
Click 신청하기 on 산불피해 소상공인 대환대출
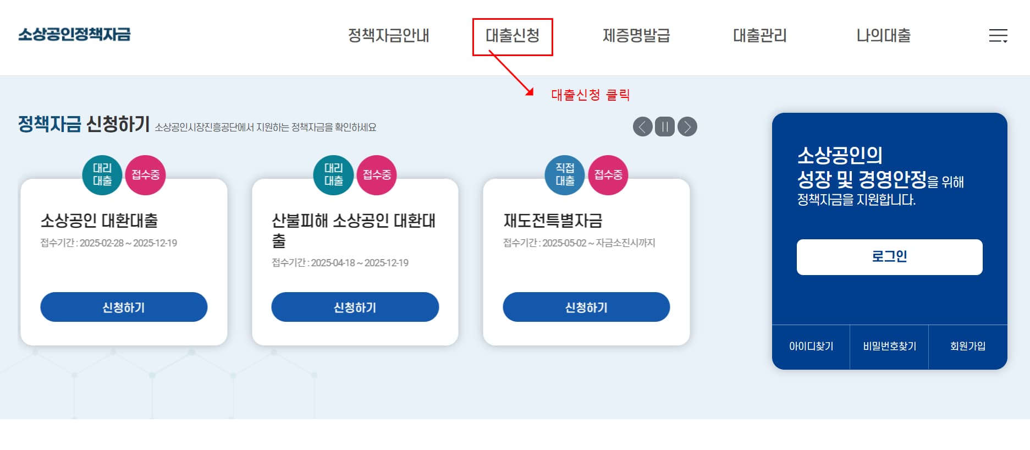pyautogui.click(x=355, y=307)
